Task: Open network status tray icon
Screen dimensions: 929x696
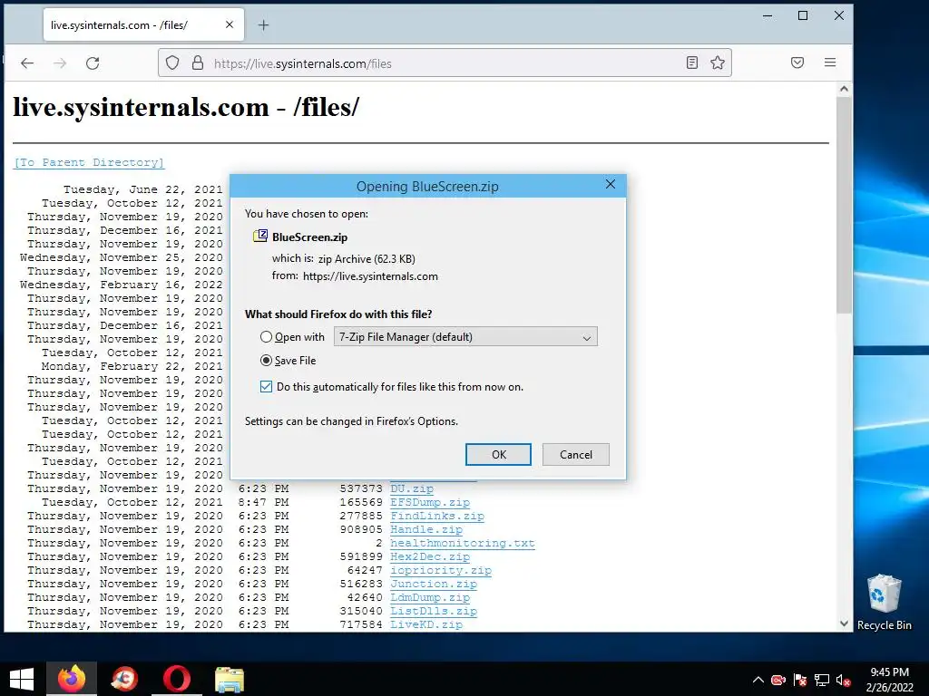Action: (x=822, y=680)
